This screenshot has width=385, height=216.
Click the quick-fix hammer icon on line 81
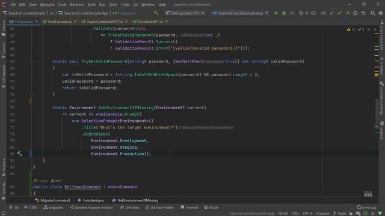click(20, 154)
